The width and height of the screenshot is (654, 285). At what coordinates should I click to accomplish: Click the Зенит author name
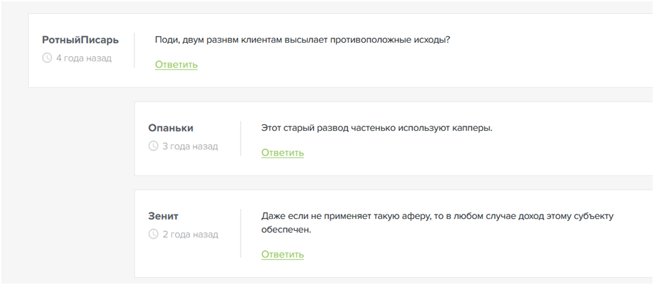click(163, 216)
